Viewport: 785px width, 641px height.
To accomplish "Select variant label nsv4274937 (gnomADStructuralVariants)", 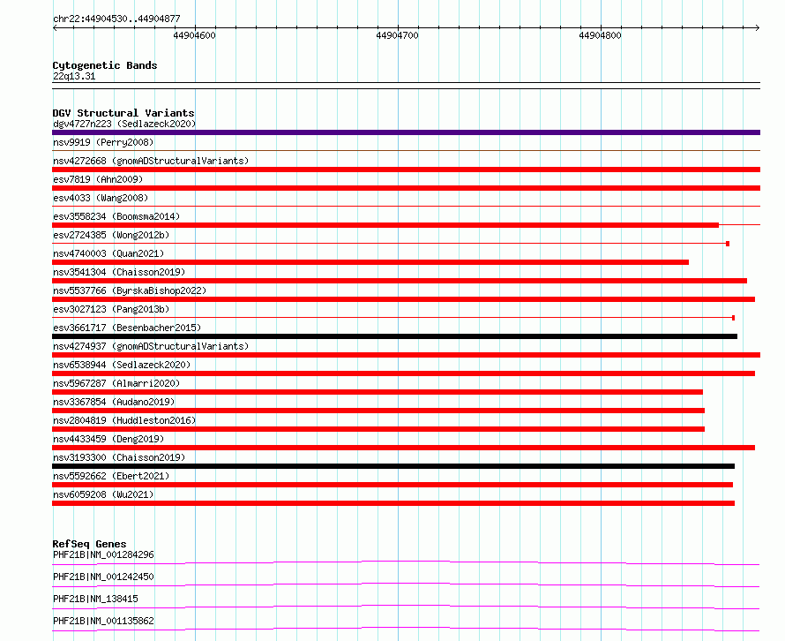I will click(x=151, y=346).
